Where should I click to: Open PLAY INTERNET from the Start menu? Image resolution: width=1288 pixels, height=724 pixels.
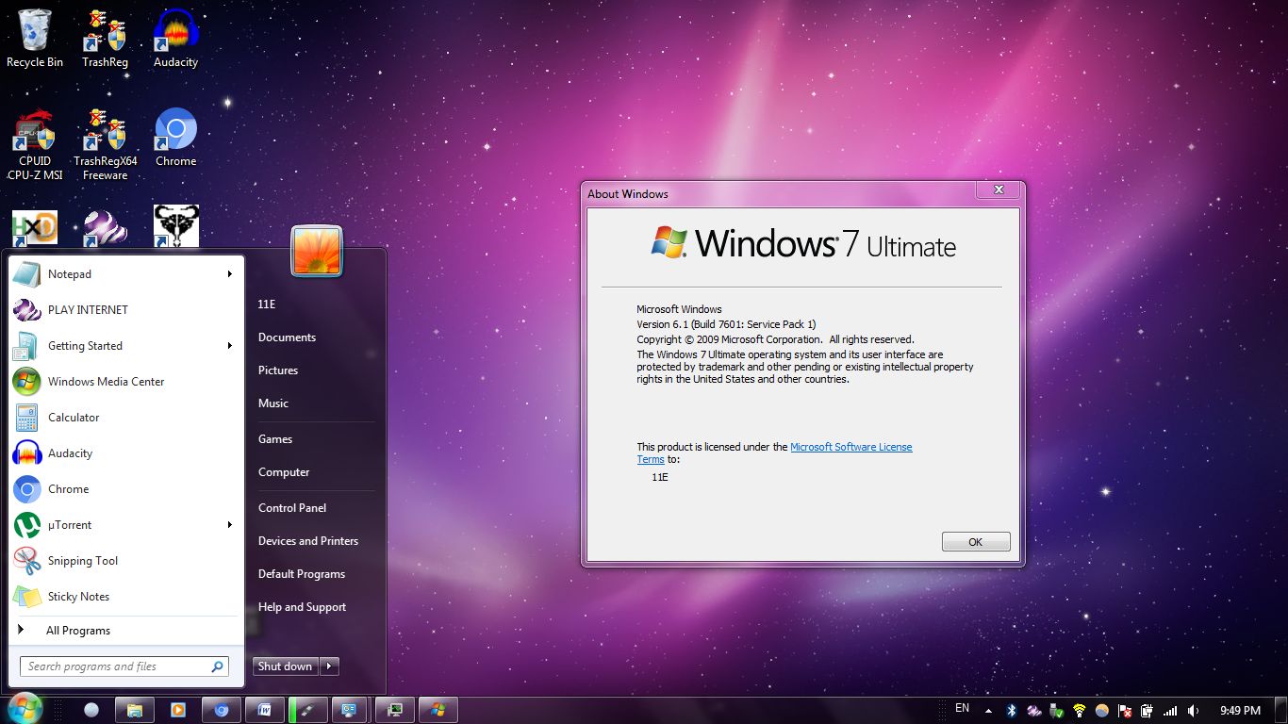point(126,310)
